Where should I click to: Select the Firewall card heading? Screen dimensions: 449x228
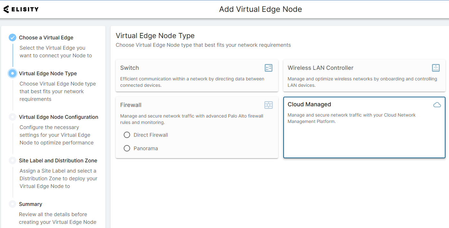(x=131, y=105)
